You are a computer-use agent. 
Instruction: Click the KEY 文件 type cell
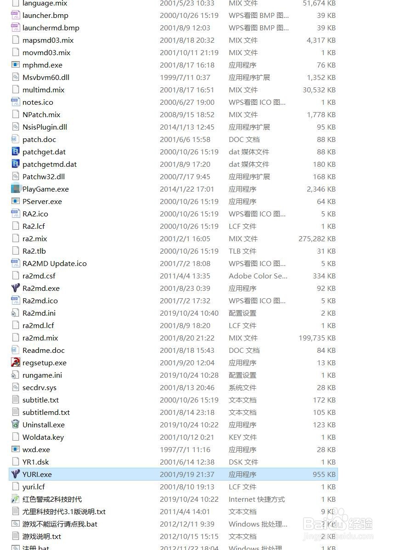243,437
